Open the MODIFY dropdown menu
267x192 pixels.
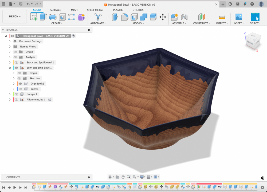(138, 23)
